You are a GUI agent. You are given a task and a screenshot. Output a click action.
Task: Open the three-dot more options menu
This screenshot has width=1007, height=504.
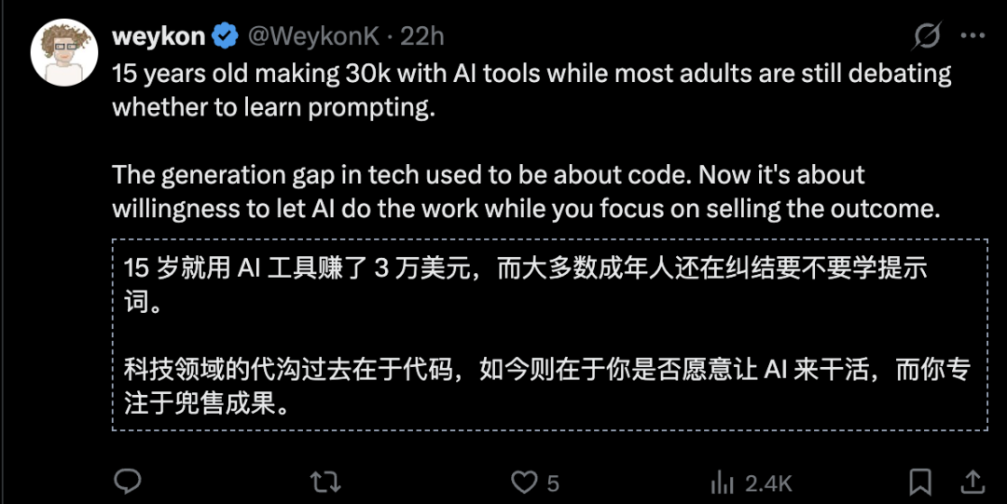(x=973, y=36)
